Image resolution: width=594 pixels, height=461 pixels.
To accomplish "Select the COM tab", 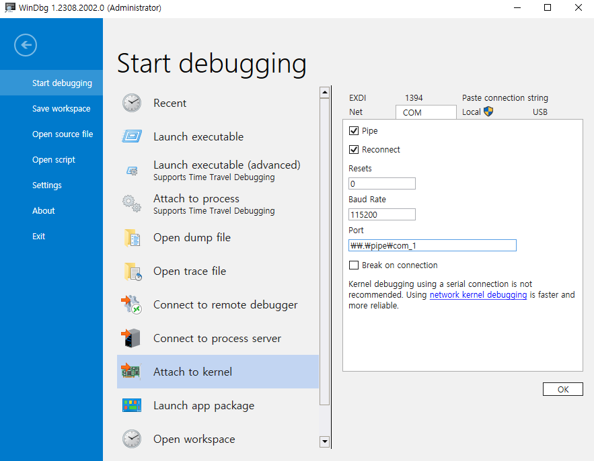I will [x=426, y=112].
